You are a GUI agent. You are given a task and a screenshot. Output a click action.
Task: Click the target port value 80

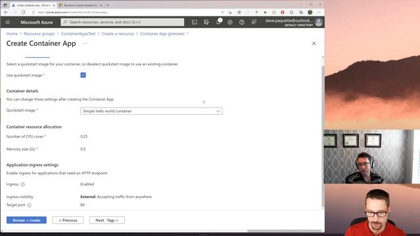coord(83,205)
